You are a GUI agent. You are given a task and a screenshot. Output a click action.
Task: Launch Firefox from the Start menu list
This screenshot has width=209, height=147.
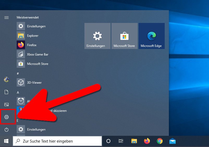tap(27, 45)
